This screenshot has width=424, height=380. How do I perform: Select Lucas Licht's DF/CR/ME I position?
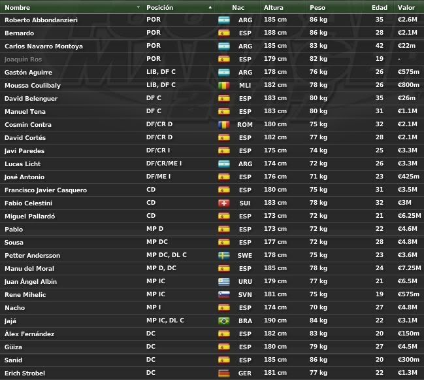coord(164,164)
